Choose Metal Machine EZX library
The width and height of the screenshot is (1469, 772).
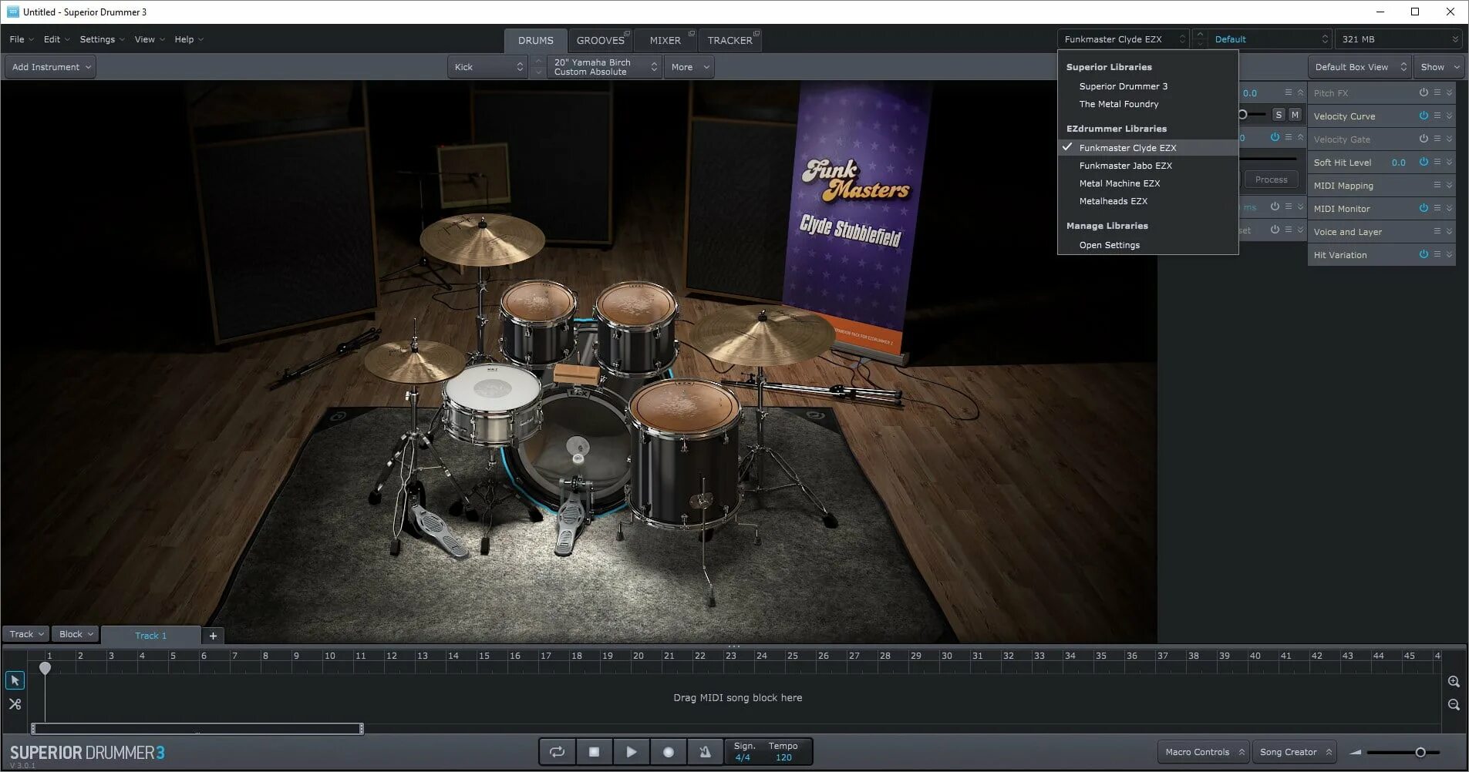coord(1147,183)
